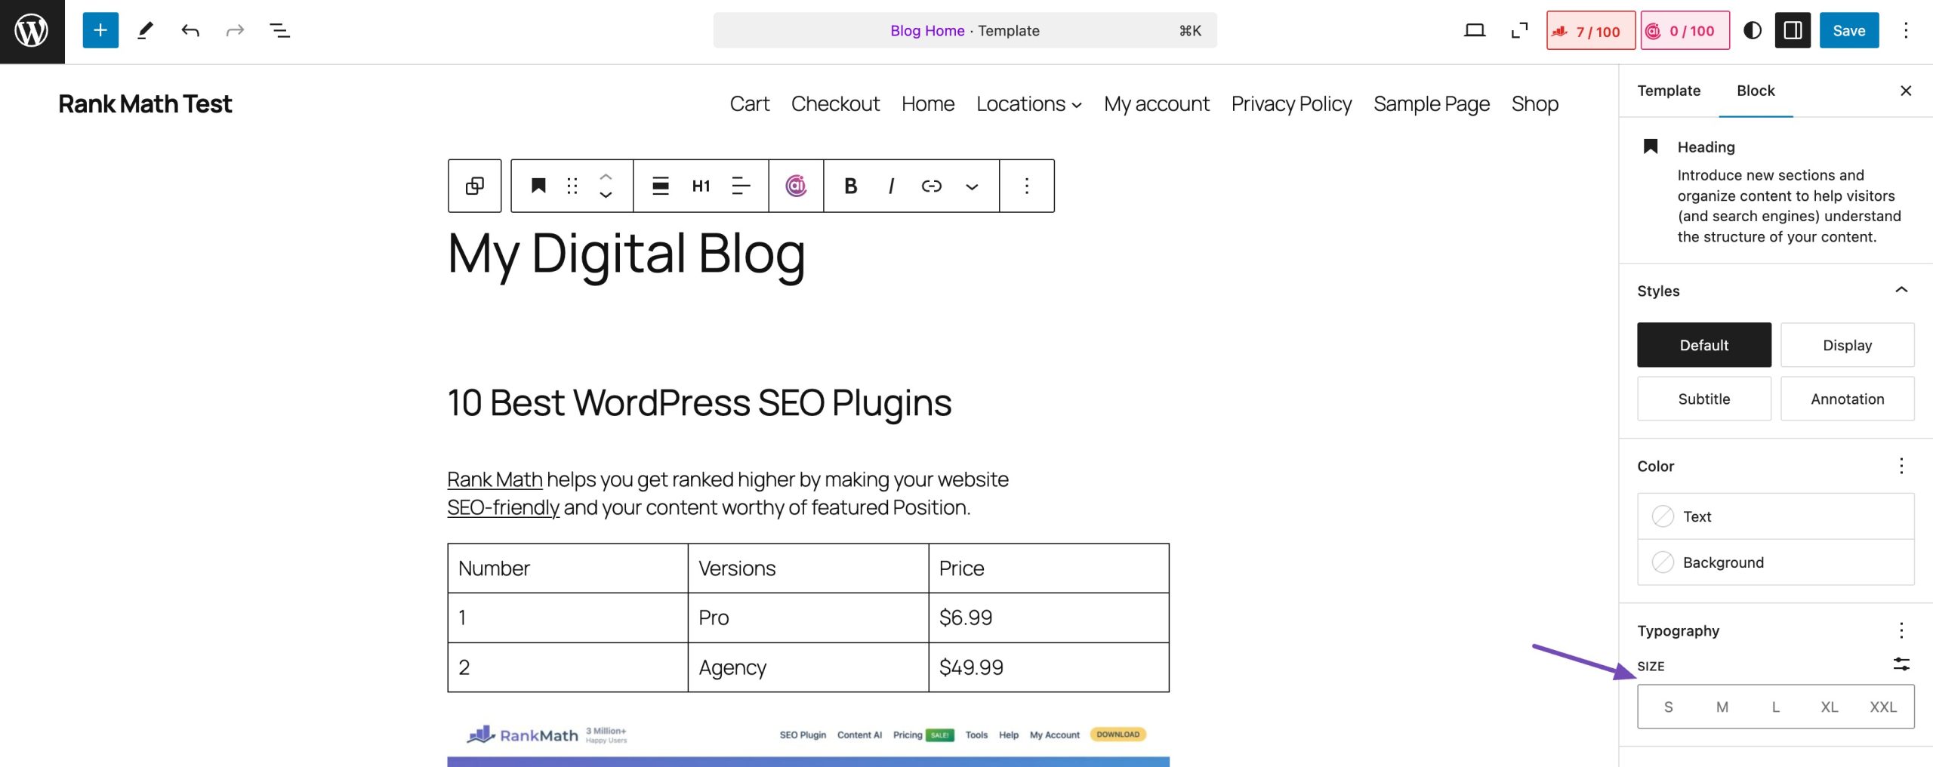Switch the preview device view
This screenshot has width=1933, height=767.
(x=1475, y=31)
